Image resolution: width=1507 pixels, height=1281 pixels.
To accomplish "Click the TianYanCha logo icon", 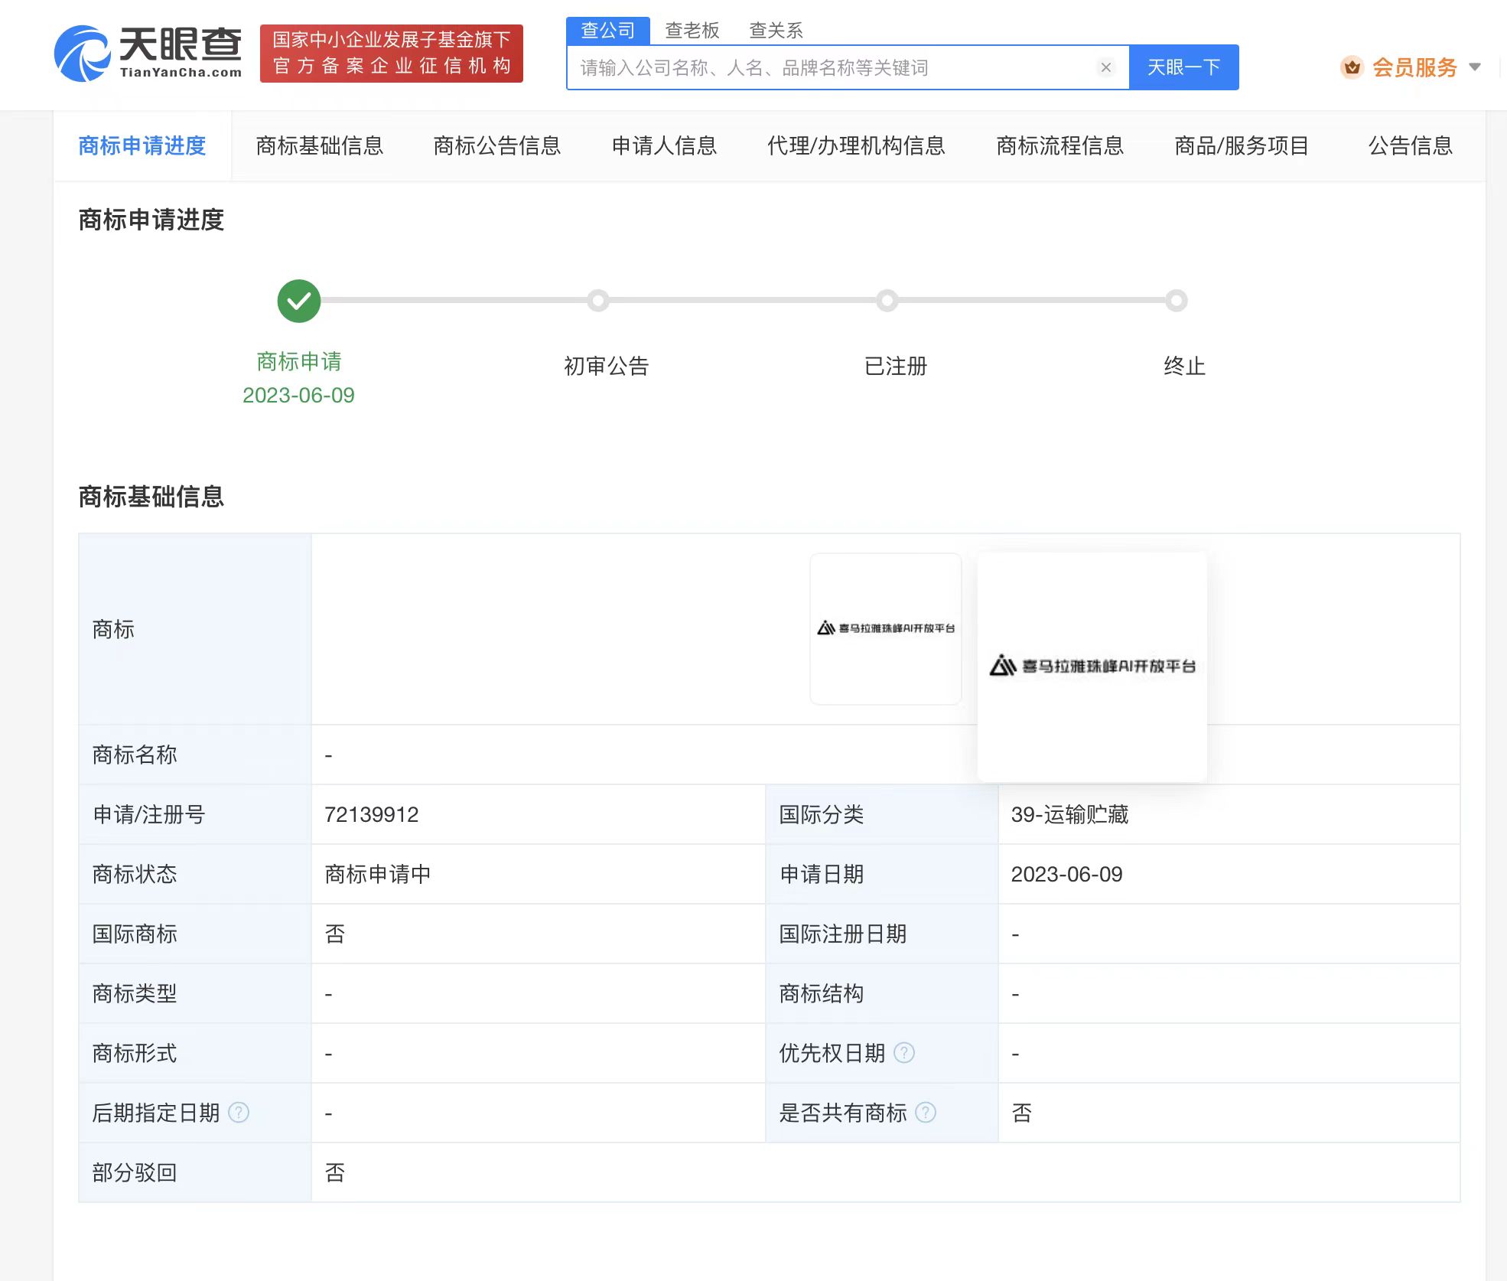I will pyautogui.click(x=83, y=53).
